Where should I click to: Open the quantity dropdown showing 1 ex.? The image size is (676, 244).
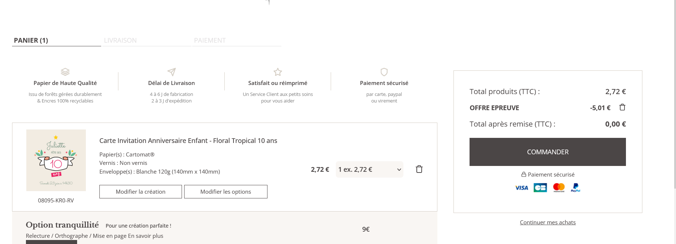click(x=369, y=170)
